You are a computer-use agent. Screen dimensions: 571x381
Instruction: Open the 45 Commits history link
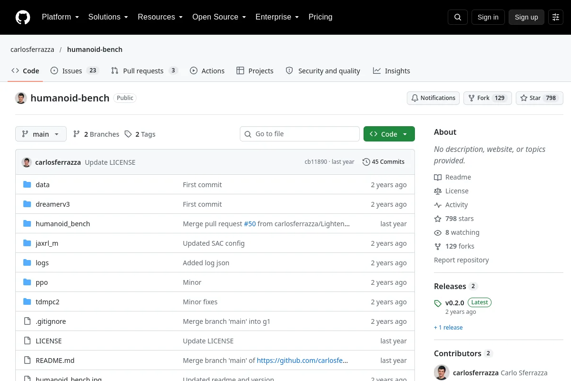pyautogui.click(x=384, y=162)
